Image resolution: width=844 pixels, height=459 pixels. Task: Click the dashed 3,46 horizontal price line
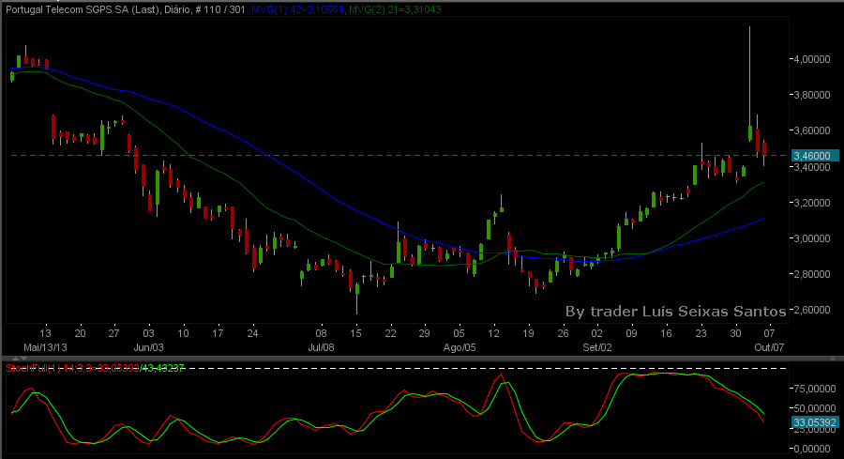[x=399, y=155]
